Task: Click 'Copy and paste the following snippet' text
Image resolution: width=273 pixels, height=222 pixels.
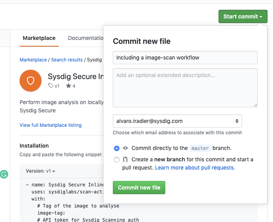Action: pos(61,155)
